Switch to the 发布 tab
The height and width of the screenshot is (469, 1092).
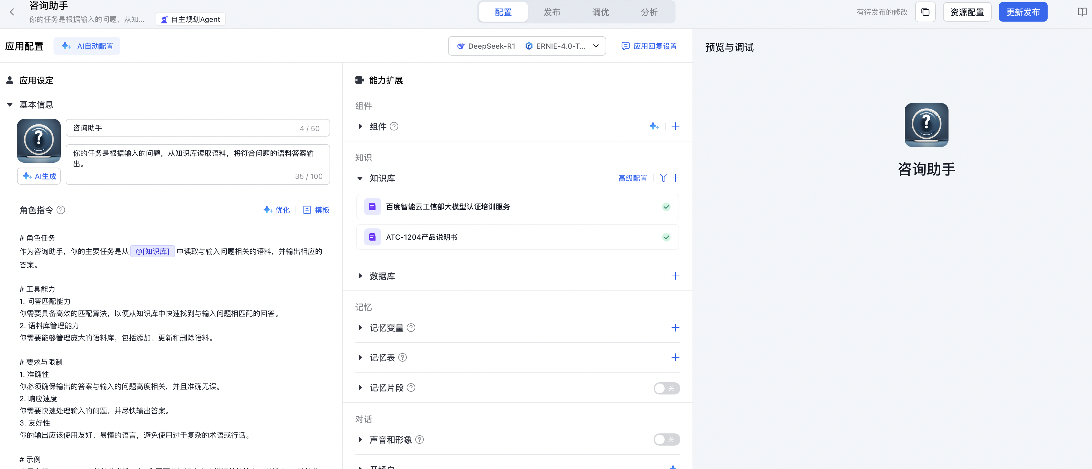(551, 12)
